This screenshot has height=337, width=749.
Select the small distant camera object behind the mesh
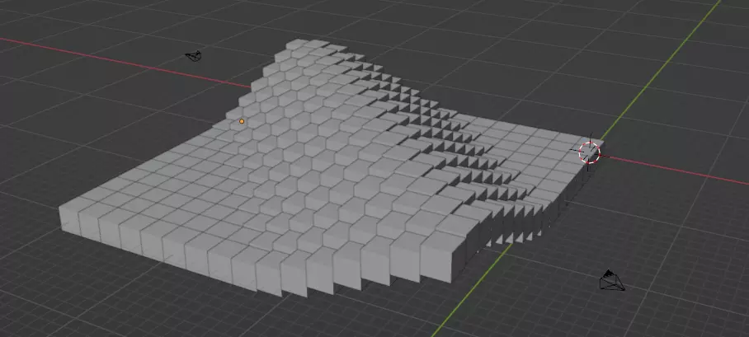194,56
